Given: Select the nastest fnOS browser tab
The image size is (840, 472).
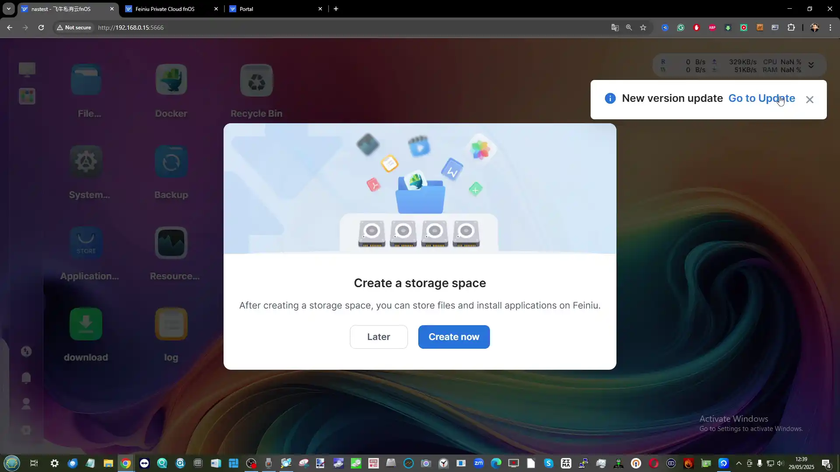Looking at the screenshot, I should tap(68, 9).
